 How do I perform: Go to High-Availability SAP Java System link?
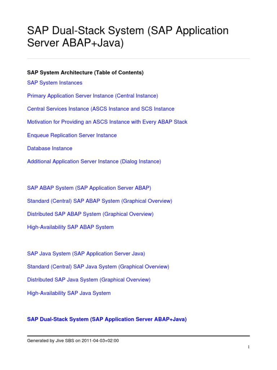pyautogui.click(x=69, y=293)
